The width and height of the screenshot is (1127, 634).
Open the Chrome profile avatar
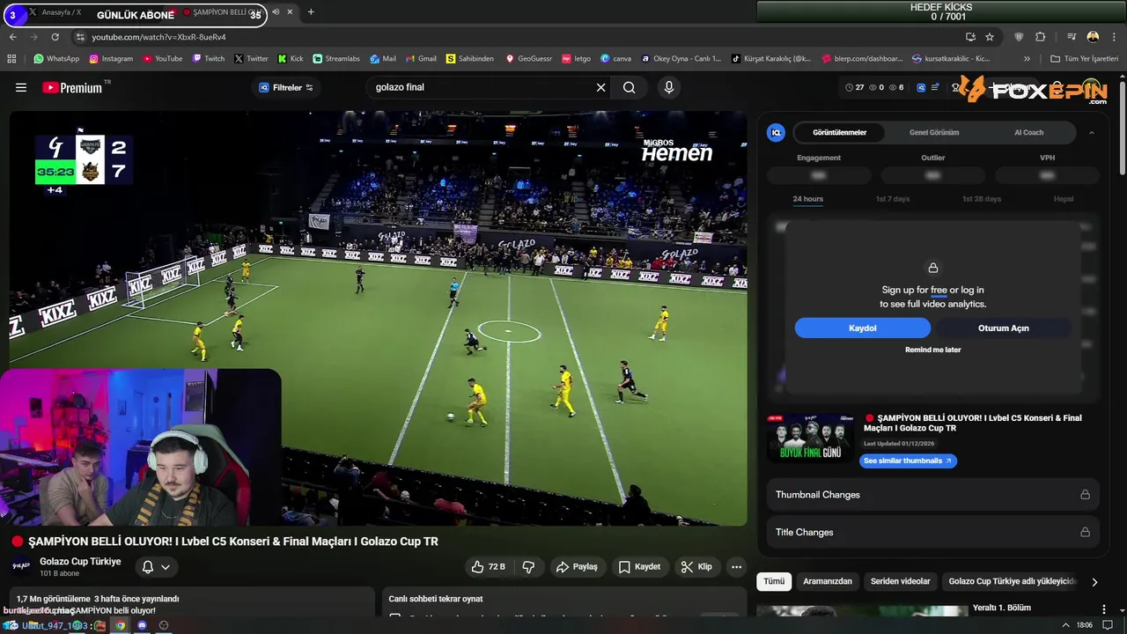[x=1093, y=37]
